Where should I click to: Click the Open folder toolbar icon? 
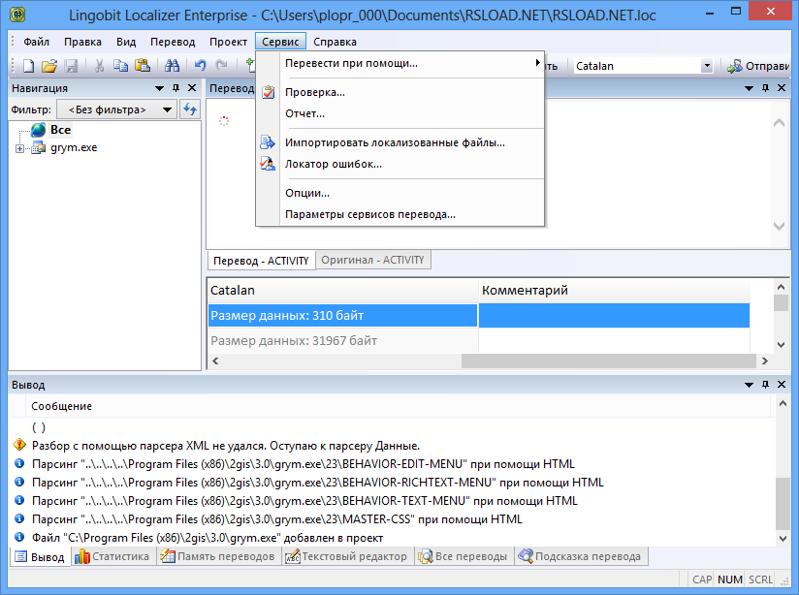[49, 66]
